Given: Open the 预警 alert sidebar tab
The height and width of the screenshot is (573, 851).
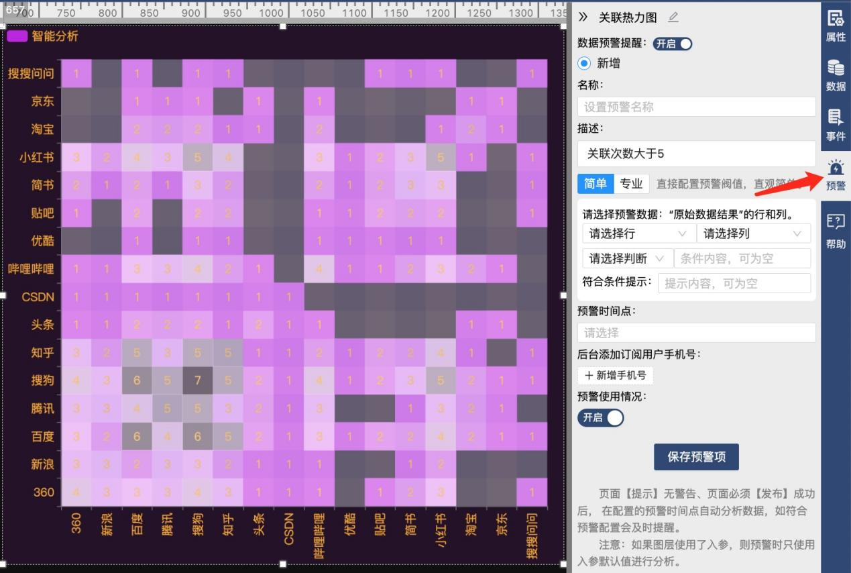Looking at the screenshot, I should pyautogui.click(x=836, y=174).
